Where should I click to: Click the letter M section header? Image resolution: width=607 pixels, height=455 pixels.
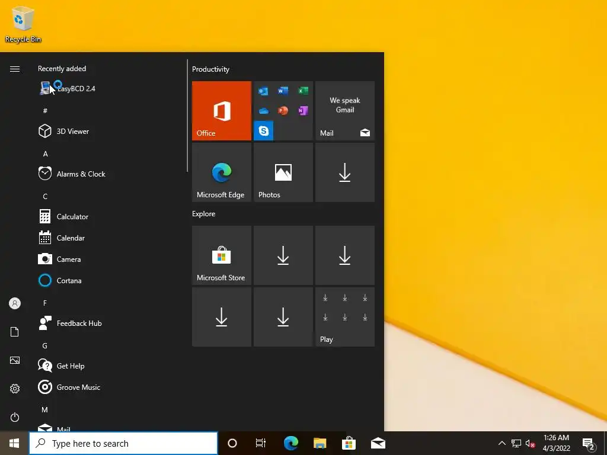pos(45,409)
